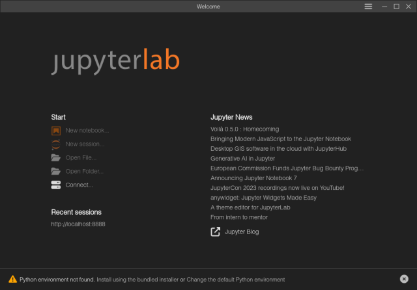This screenshot has width=417, height=290.
Task: Click the 'Python environment not found.' text
Action: pos(57,280)
